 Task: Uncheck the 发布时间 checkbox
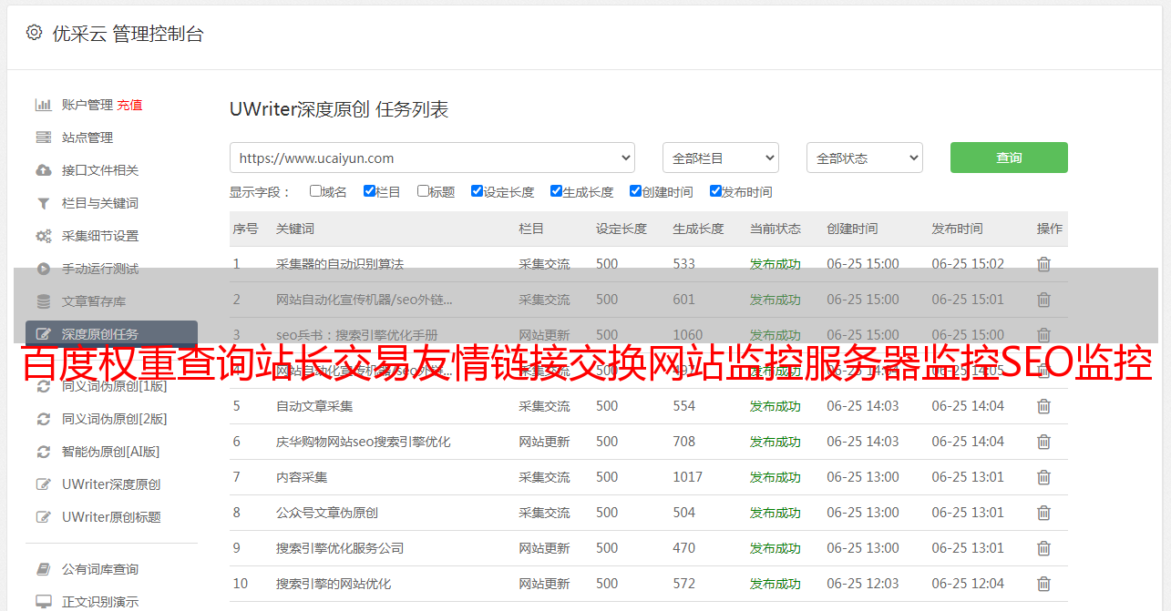715,191
